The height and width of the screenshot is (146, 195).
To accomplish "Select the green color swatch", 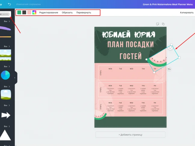I will [19, 13].
